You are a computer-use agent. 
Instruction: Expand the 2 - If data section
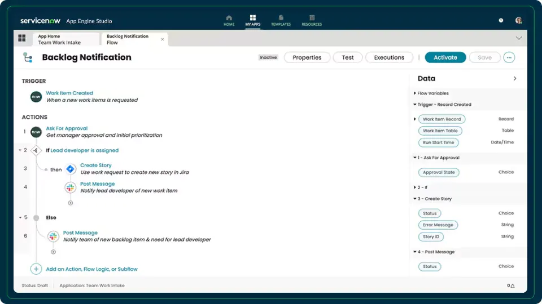click(x=415, y=187)
